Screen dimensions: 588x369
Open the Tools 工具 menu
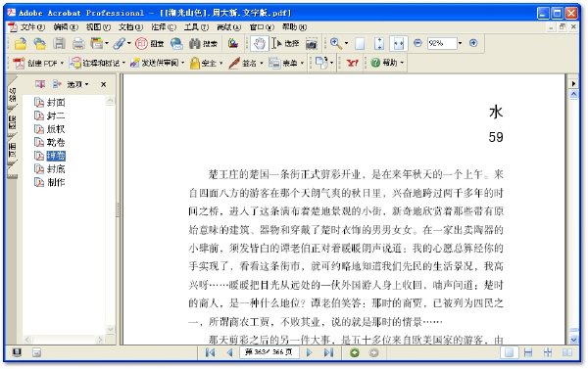[x=196, y=27]
